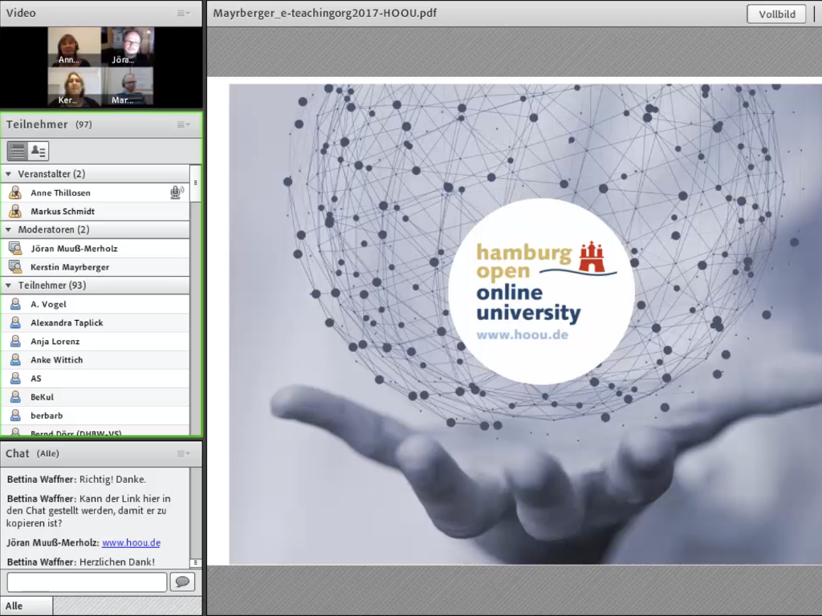Select participant name berbarb
The width and height of the screenshot is (822, 616).
click(47, 415)
